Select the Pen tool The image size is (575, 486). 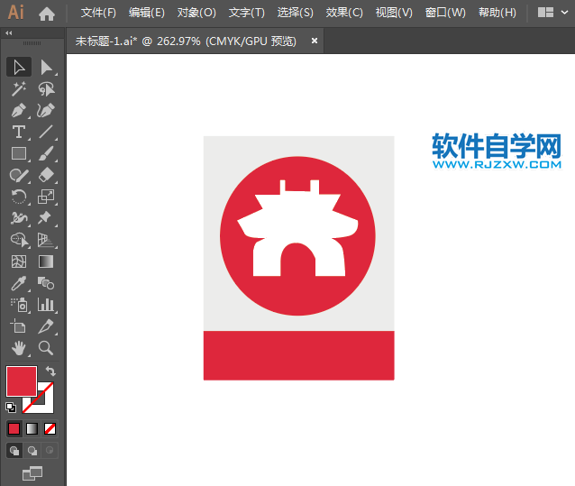[19, 110]
